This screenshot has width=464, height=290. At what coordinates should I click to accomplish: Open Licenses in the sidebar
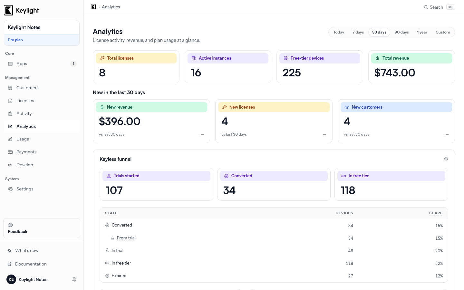(x=42, y=101)
